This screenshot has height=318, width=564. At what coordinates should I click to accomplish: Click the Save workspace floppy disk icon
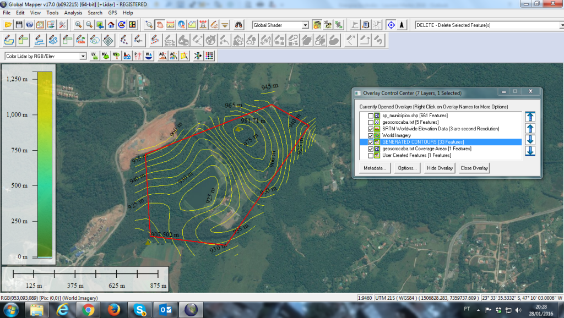pos(19,25)
